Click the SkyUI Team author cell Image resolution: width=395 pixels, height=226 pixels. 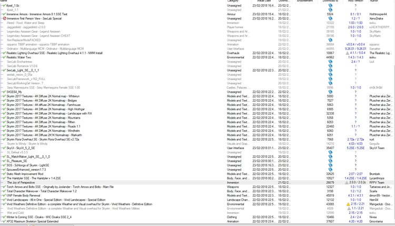coord(377,148)
